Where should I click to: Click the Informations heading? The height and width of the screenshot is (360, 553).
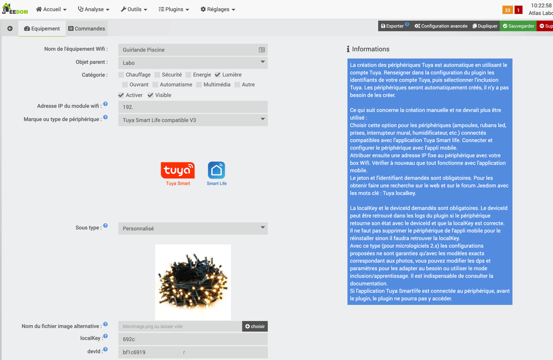click(368, 49)
